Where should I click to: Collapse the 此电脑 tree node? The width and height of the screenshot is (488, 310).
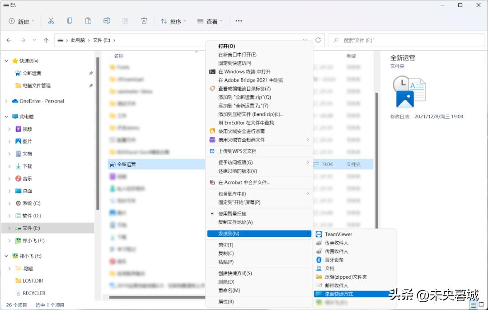pyautogui.click(x=6, y=117)
